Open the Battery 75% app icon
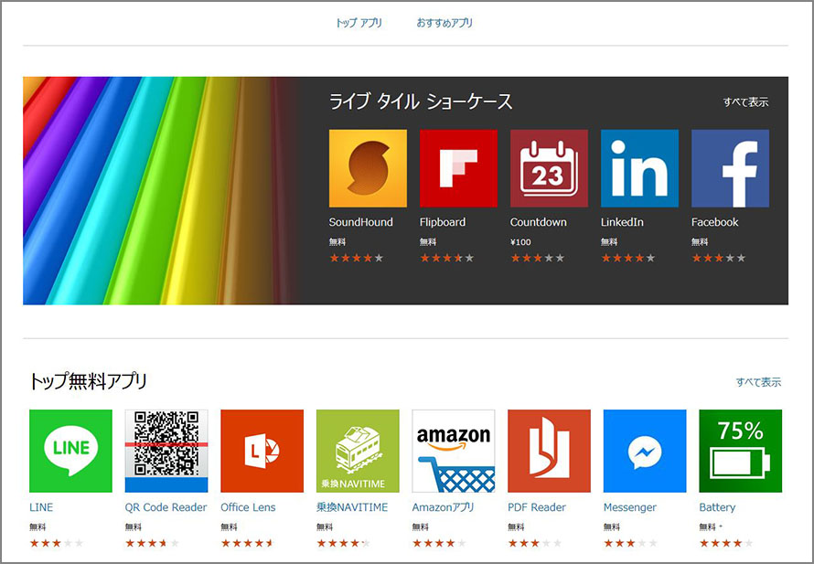814x564 pixels. pos(740,451)
